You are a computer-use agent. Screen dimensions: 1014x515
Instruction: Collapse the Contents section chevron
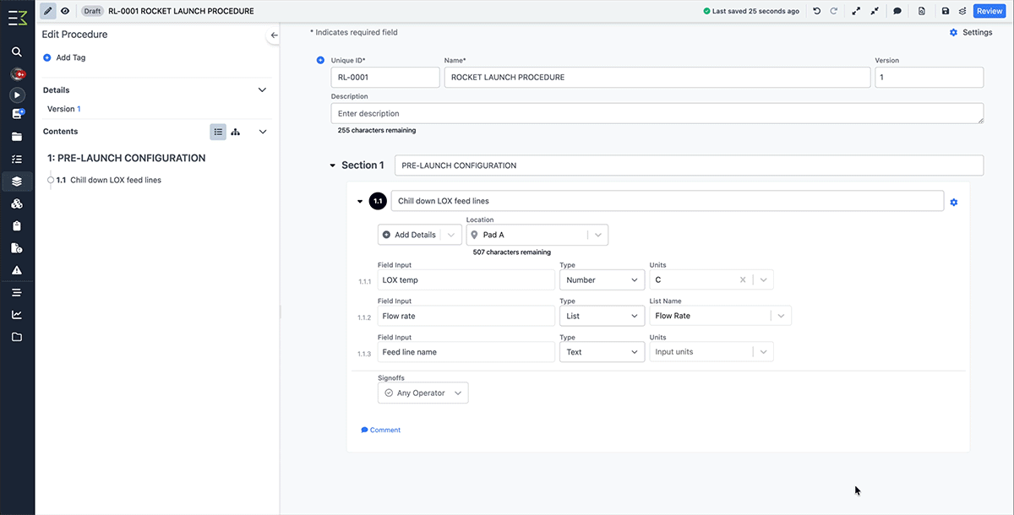click(x=262, y=132)
